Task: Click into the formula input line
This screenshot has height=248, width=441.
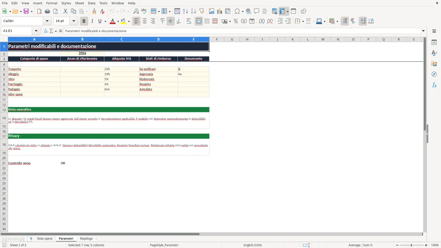Action: coord(242,31)
